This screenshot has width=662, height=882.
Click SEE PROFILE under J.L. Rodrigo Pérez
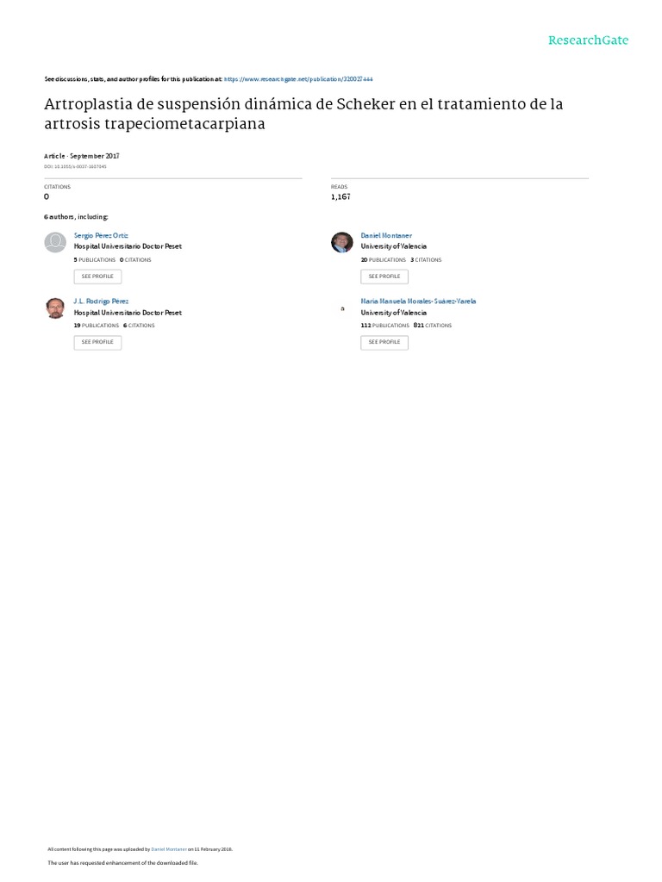click(x=97, y=342)
